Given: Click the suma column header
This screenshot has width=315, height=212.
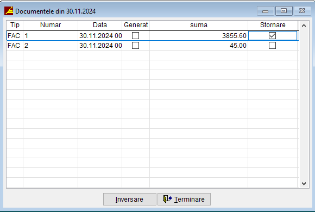Looking at the screenshot, I should click(x=199, y=25).
